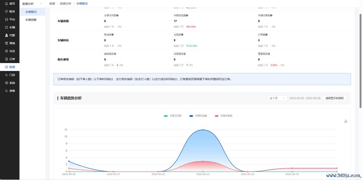The width and height of the screenshot is (362, 180).
Task: Click the 尊享服务费 metric label
Action: [264, 54]
